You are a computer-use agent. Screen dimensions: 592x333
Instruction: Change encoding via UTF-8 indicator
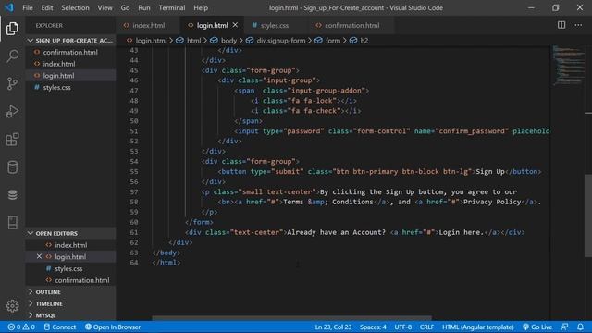[x=403, y=327]
